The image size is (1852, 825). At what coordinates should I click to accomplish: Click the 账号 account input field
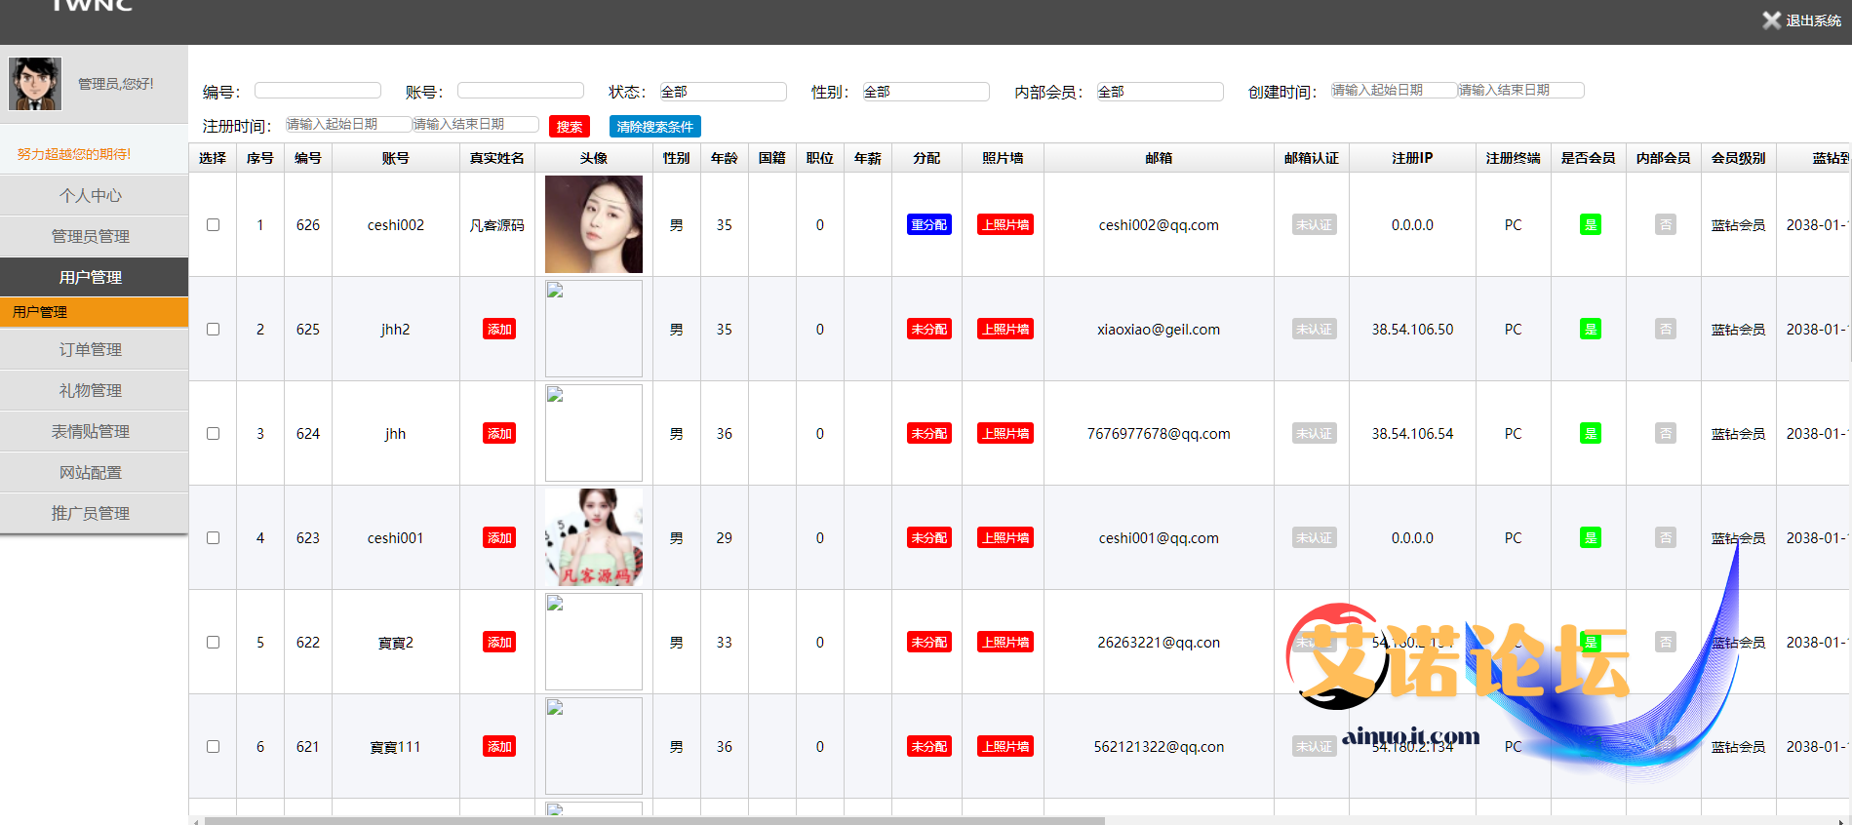click(520, 91)
